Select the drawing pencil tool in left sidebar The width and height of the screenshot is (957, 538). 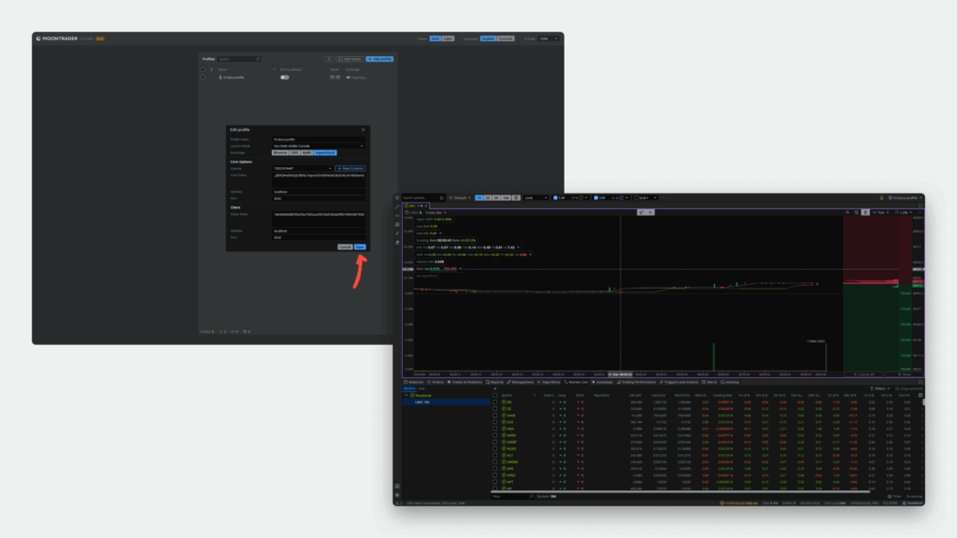(397, 234)
